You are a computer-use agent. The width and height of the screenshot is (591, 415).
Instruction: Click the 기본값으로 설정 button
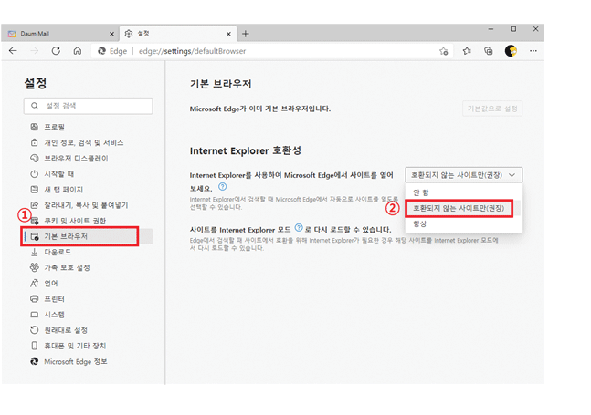point(492,109)
